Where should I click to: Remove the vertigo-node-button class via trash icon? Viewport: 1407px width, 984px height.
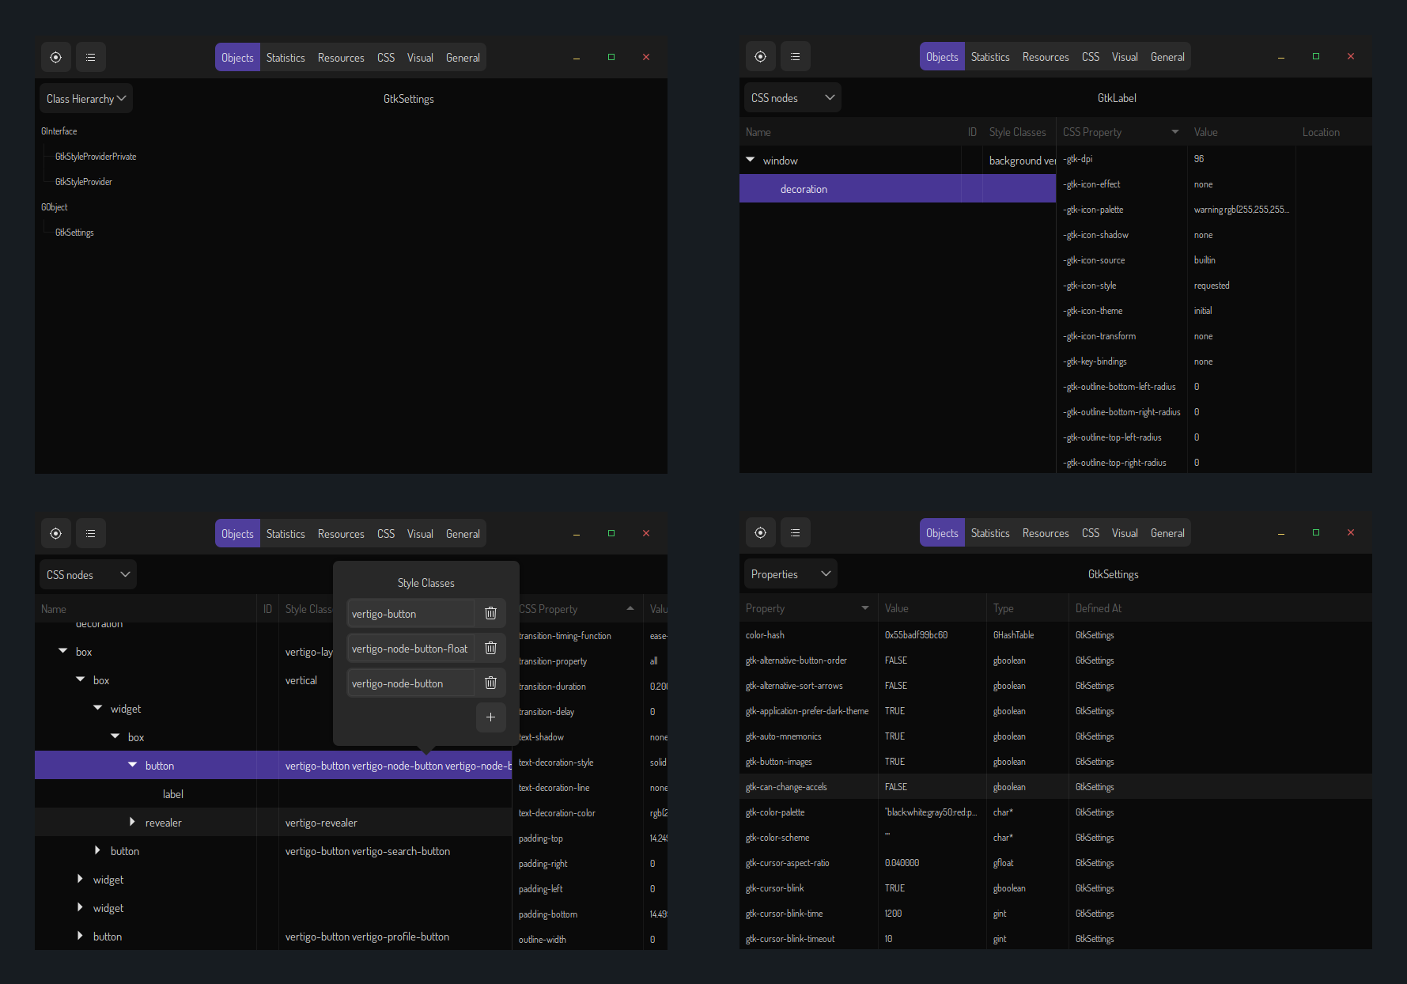click(x=490, y=683)
